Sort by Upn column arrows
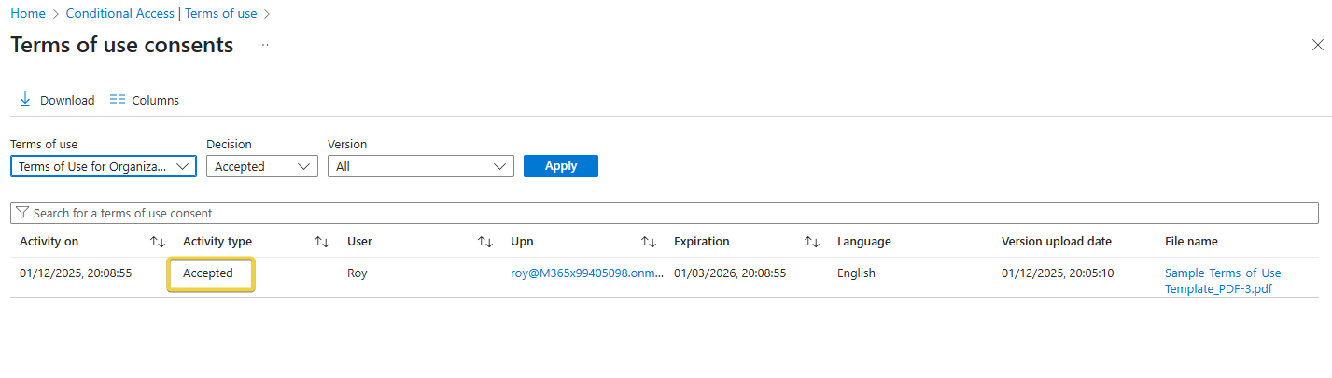This screenshot has height=378, width=1332. [649, 242]
